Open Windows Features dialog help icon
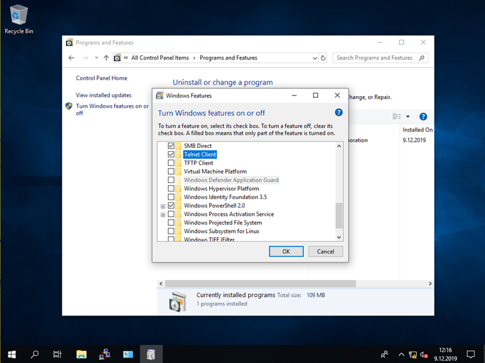This screenshot has width=485, height=363. 339,113
